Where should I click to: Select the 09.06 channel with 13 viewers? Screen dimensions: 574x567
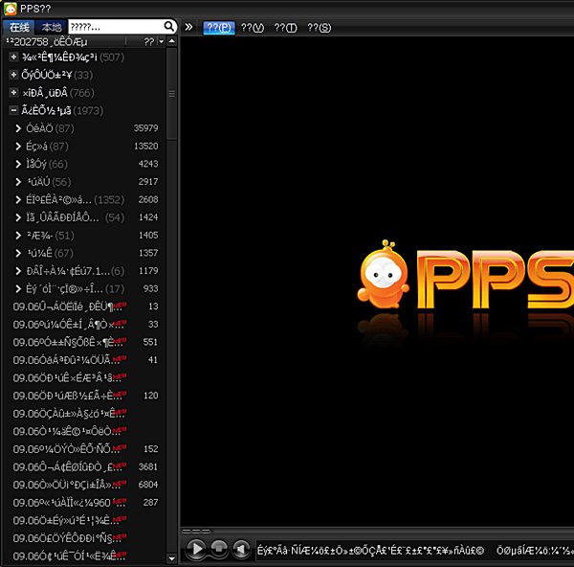[x=85, y=306]
